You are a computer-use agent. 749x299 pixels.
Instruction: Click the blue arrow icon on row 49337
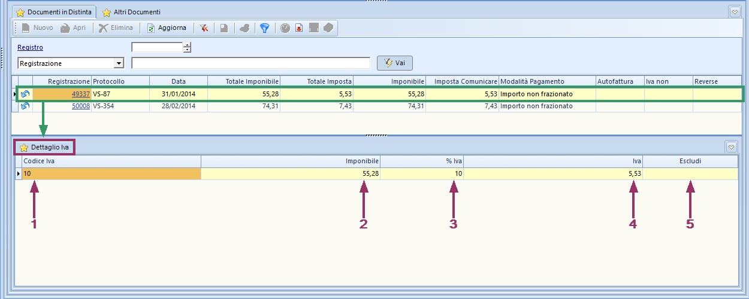(25, 94)
